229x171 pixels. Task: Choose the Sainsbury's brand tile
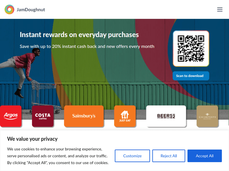tap(84, 116)
